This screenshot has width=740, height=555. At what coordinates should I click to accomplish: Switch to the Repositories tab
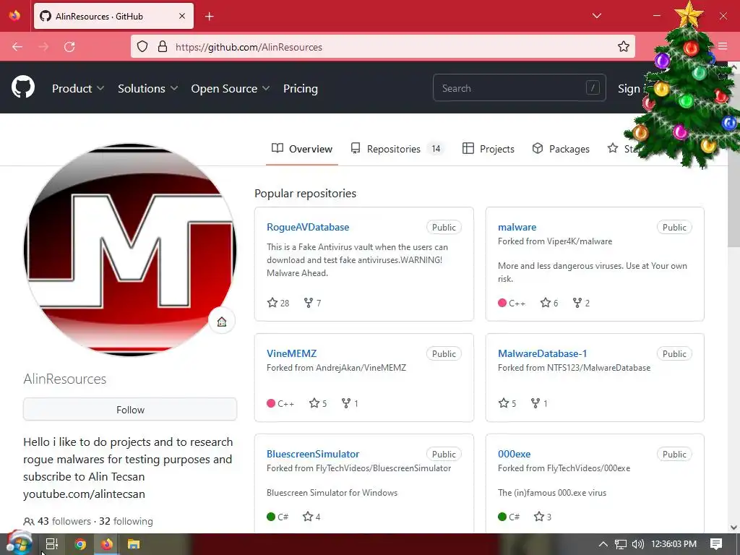coord(397,149)
